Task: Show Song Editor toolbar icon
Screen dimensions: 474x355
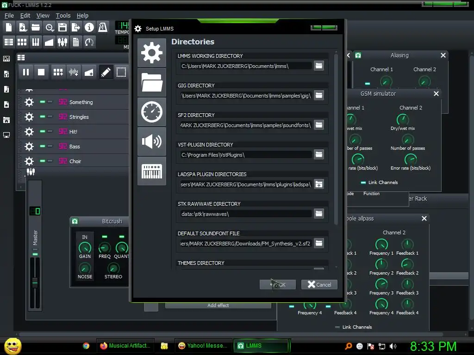Action: 9,42
